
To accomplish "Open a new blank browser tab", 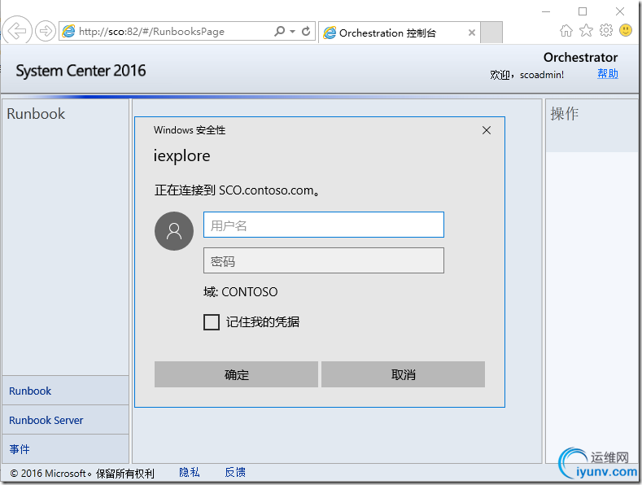I will click(491, 33).
